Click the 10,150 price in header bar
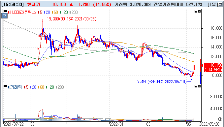The height and width of the screenshot is (127, 224). 59,4
